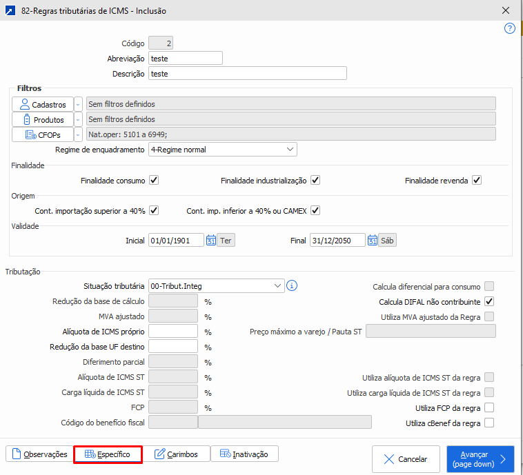523x475 pixels.
Task: Open the Cadastros filter
Action: point(43,104)
